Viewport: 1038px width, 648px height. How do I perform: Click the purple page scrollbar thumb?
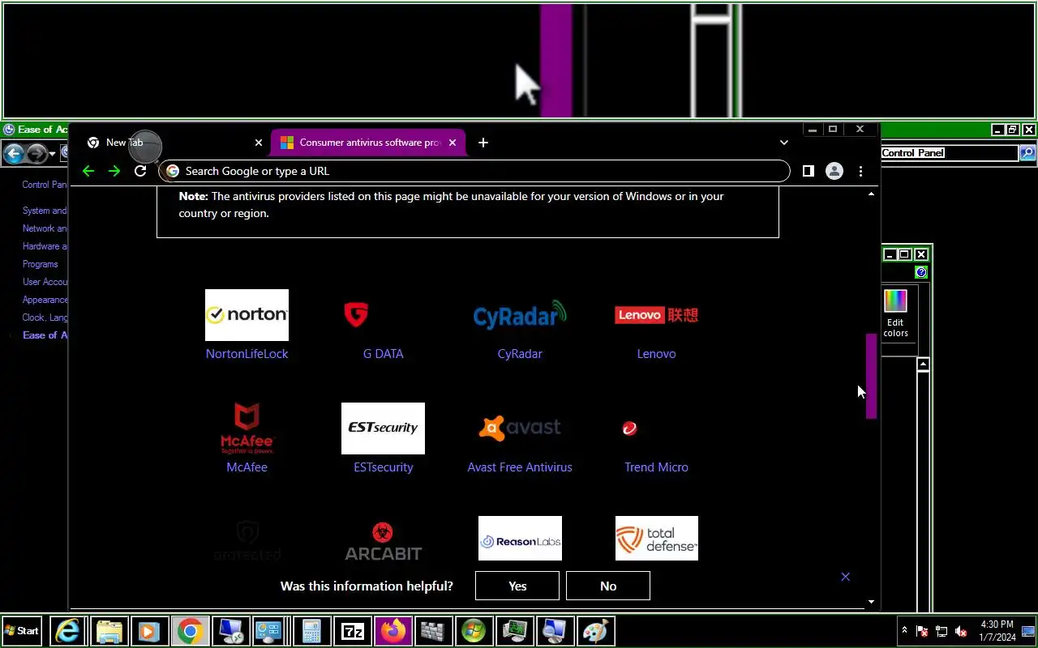pyautogui.click(x=872, y=376)
